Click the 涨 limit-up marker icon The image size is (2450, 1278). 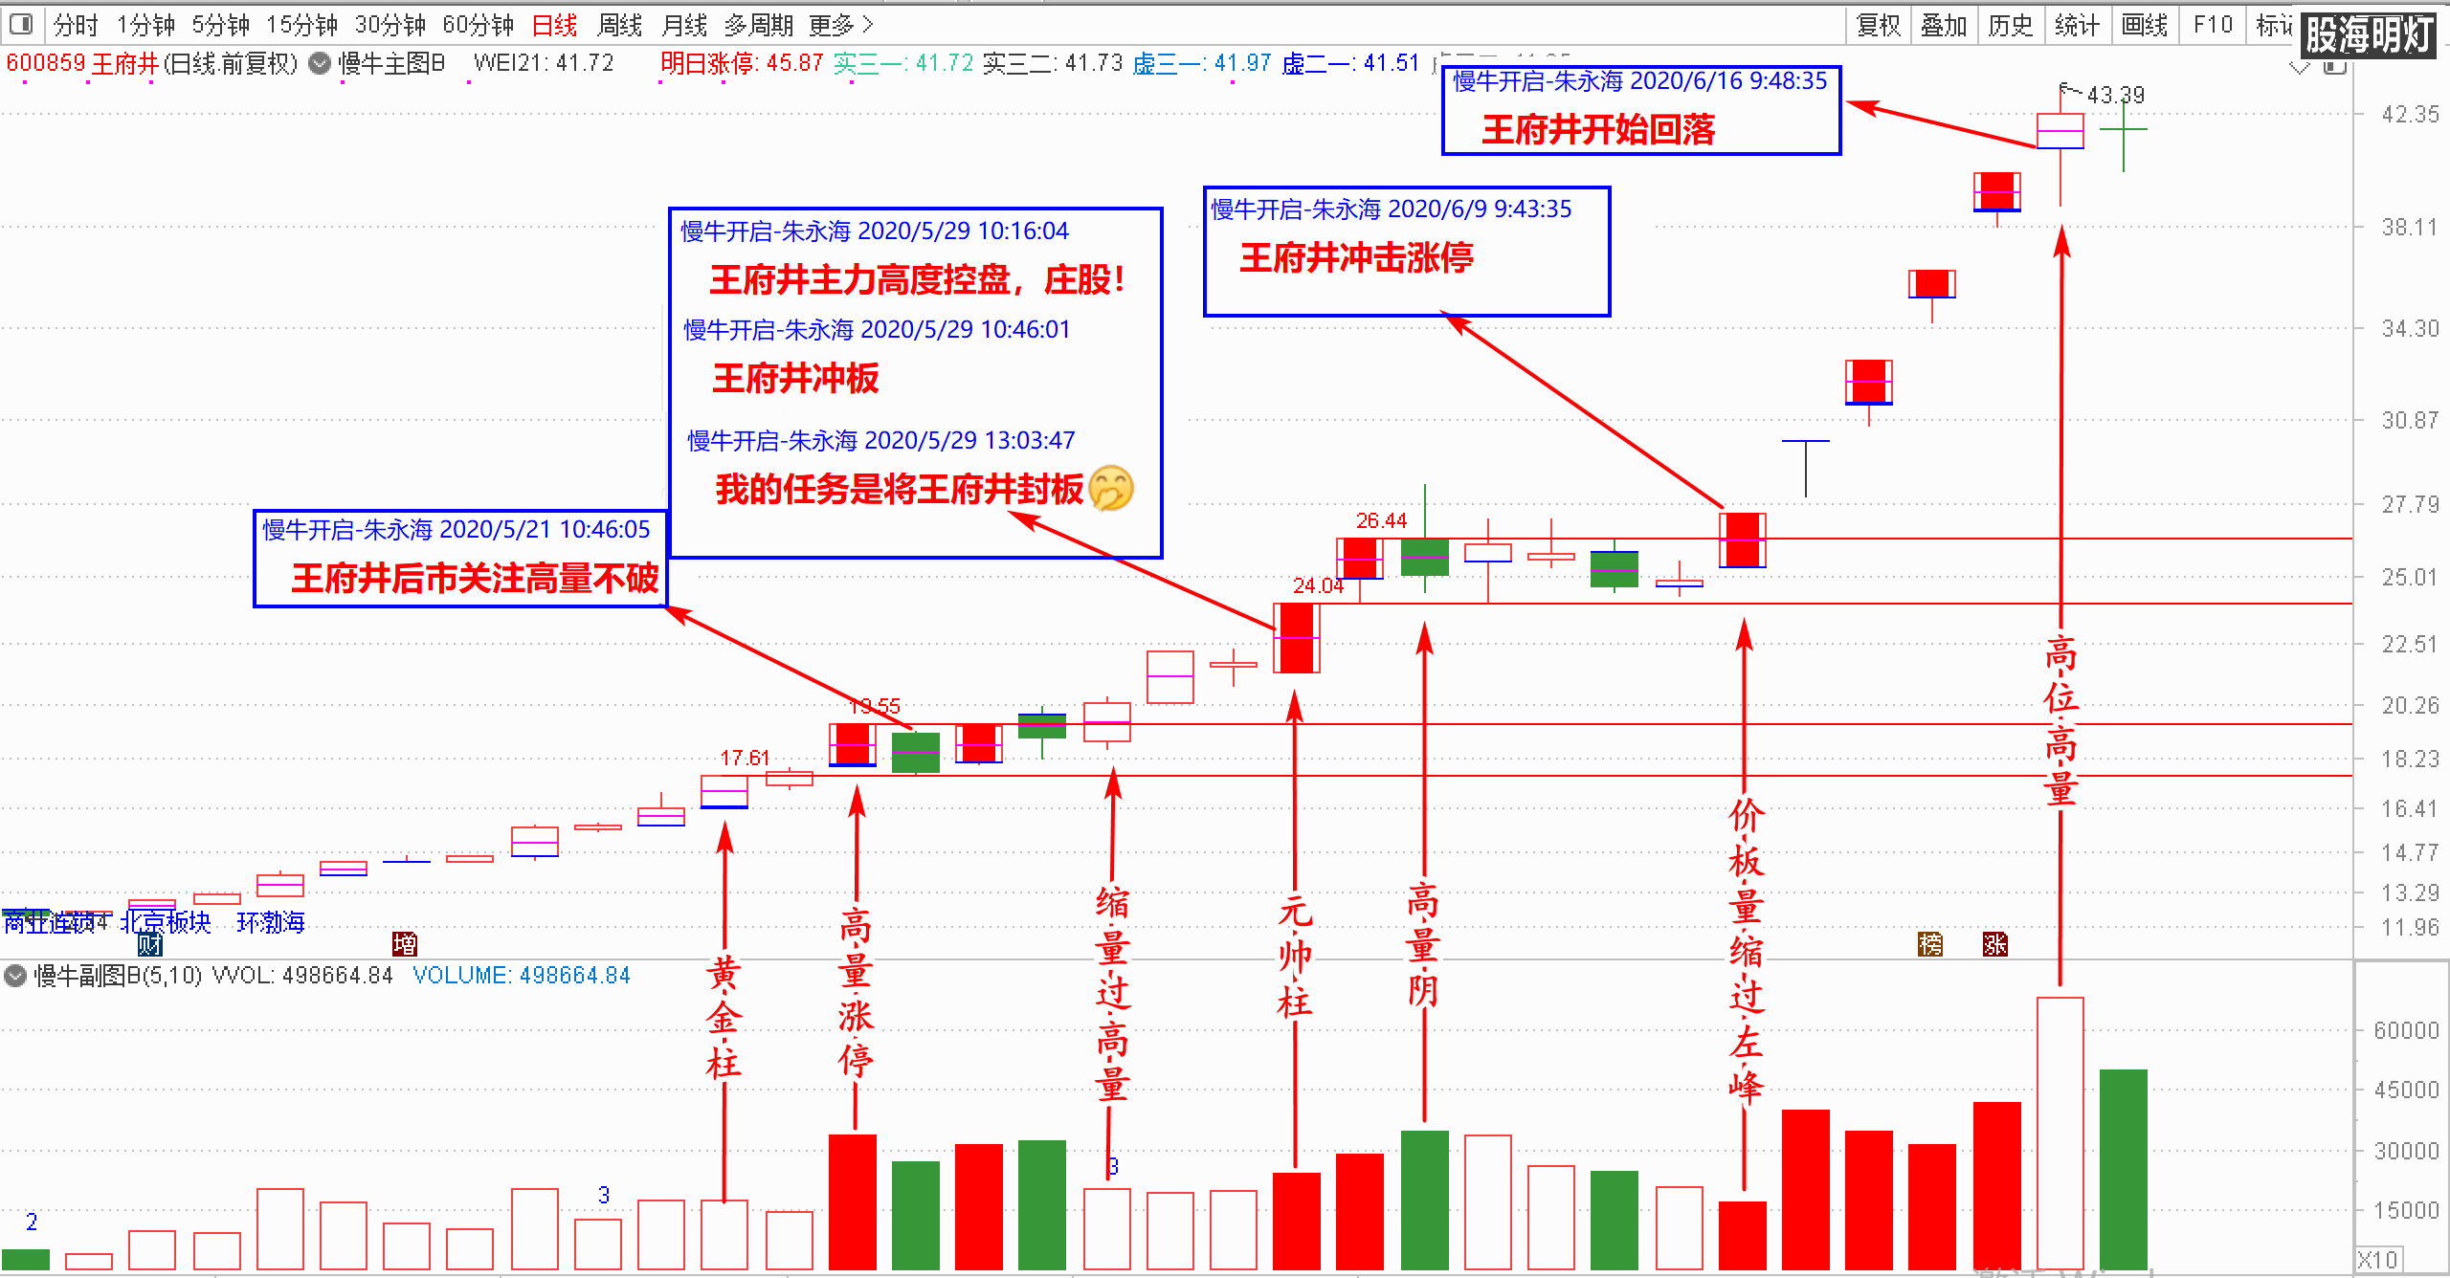pos(1995,945)
